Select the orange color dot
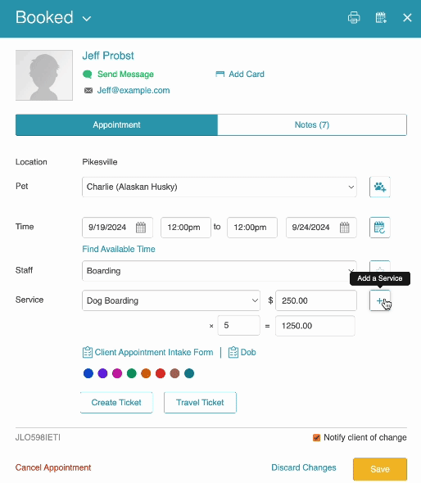 [x=146, y=373]
